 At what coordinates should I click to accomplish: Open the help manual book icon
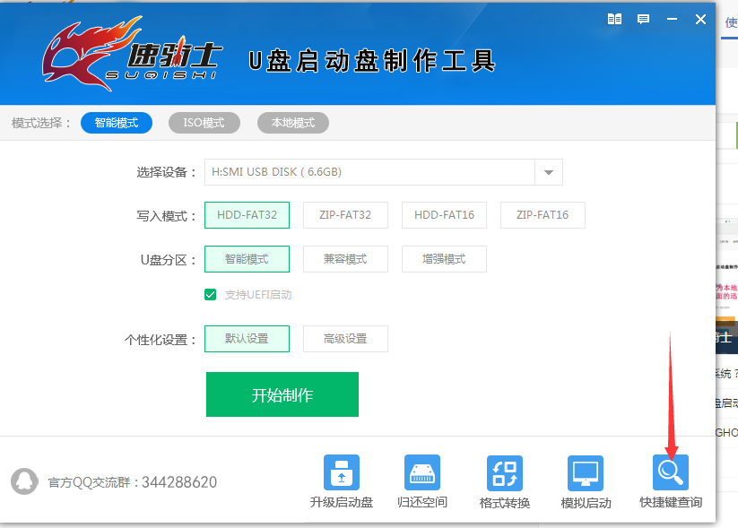click(614, 20)
